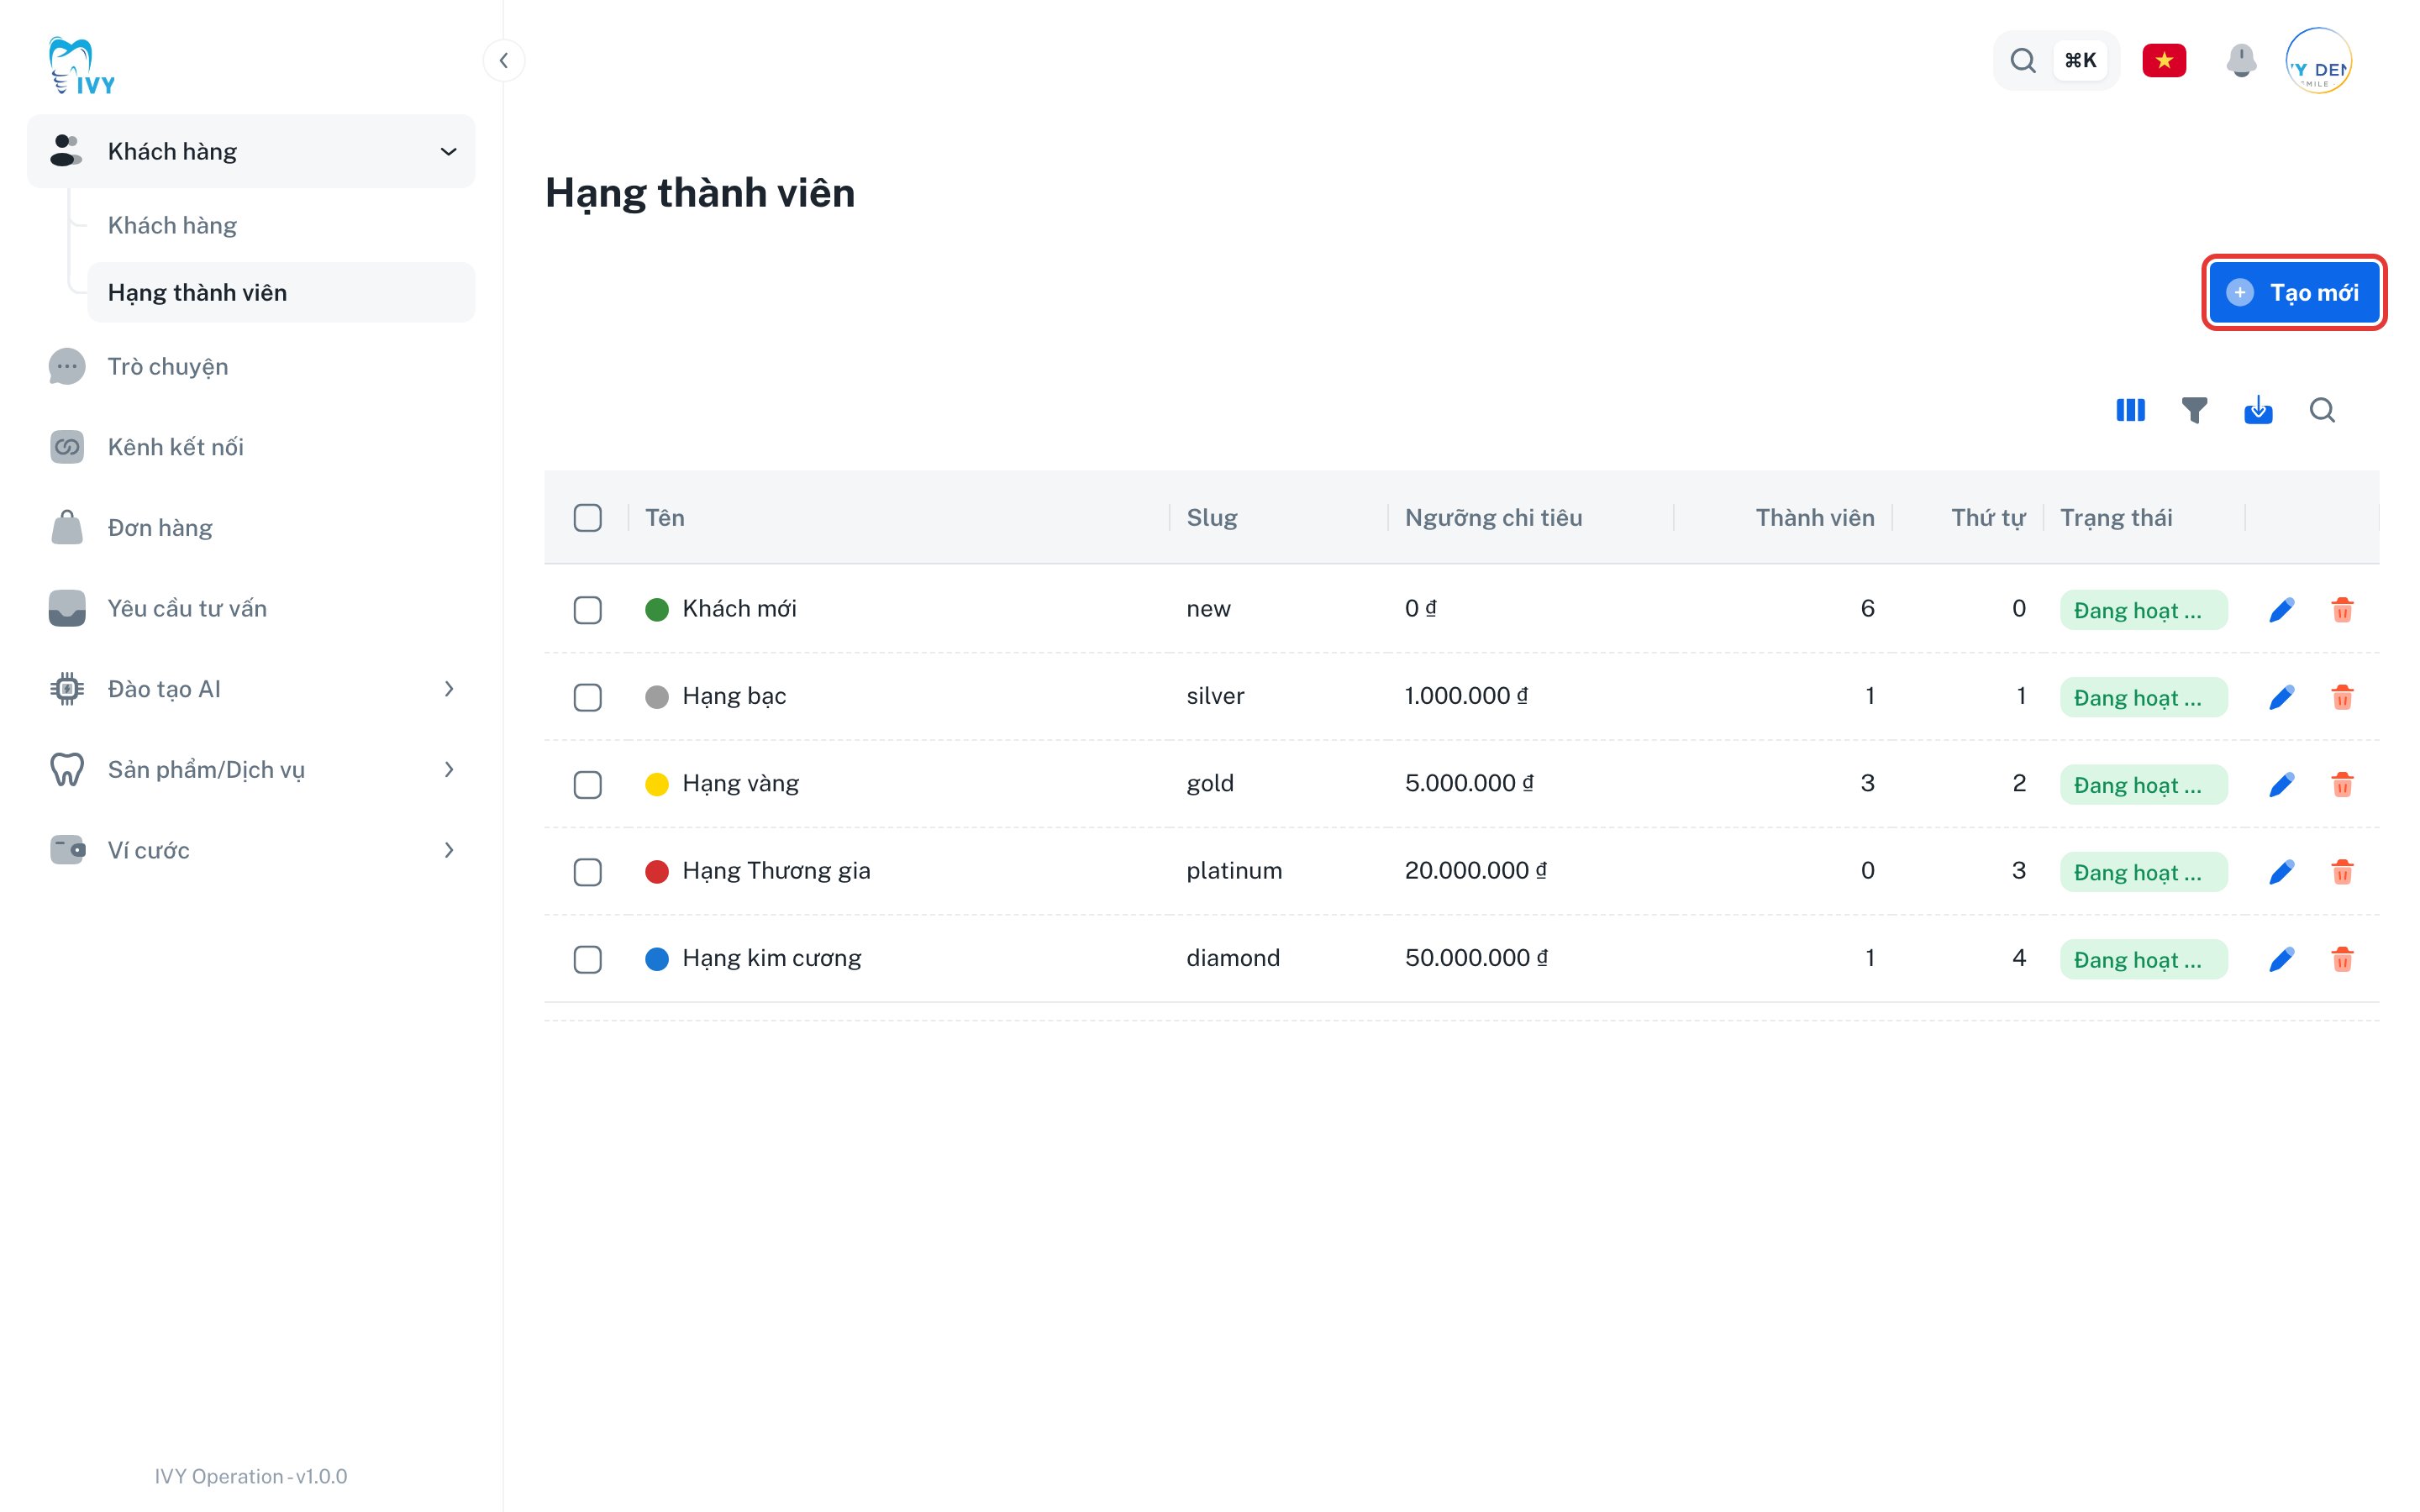The height and width of the screenshot is (1512, 2420).
Task: Click the IVY Operation version text
Action: (x=251, y=1476)
